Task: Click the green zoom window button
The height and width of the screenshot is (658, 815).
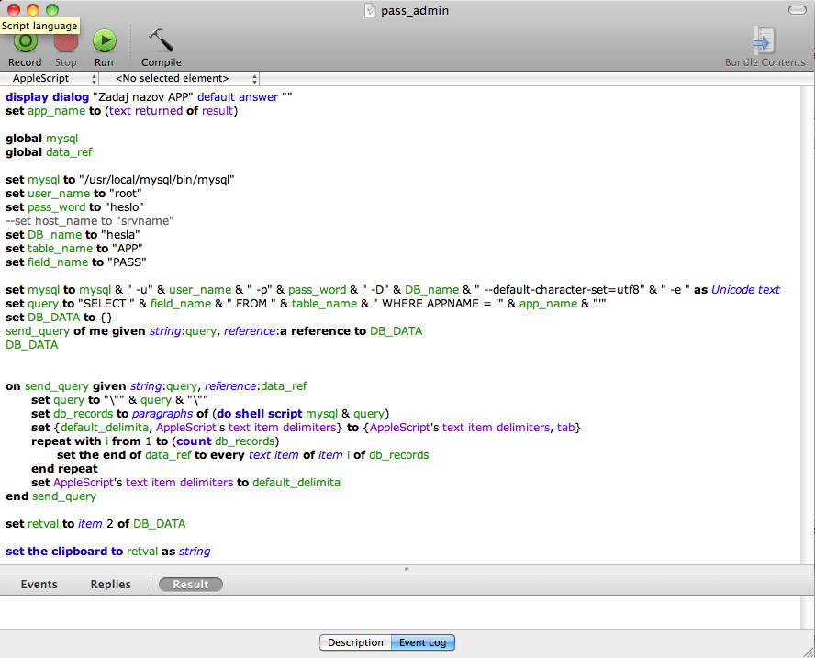Action: coord(52,10)
